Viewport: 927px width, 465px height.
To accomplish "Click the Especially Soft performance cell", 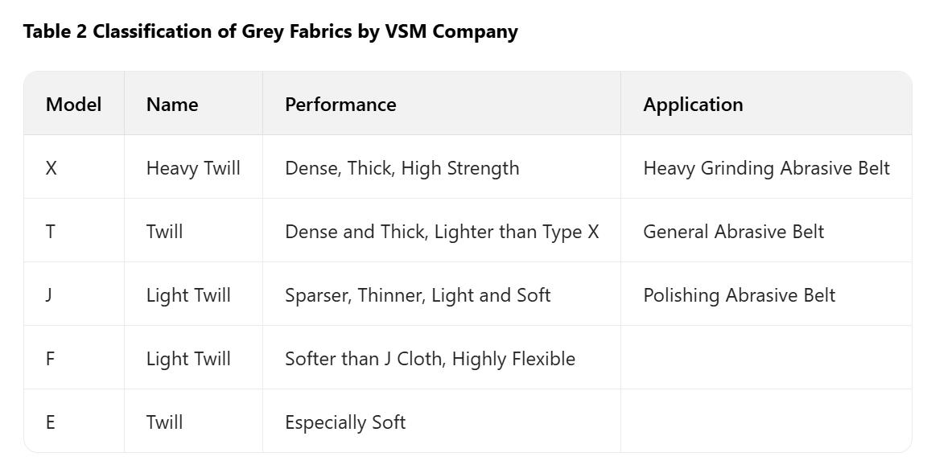I will click(x=345, y=422).
